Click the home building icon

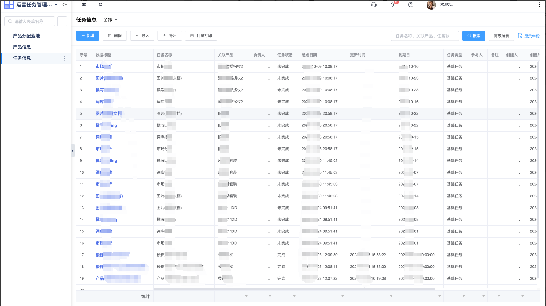[84, 4]
